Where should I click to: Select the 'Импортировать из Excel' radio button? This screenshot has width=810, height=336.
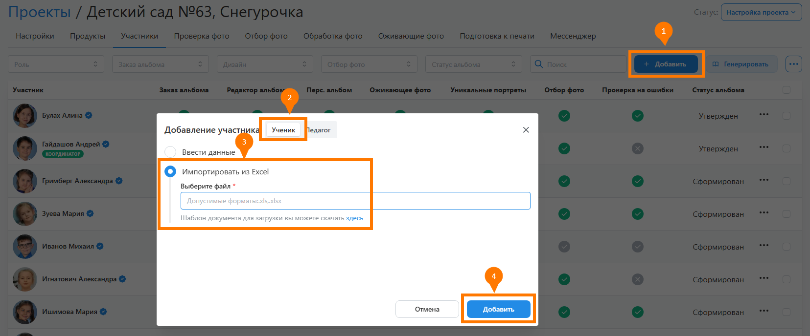pos(170,171)
